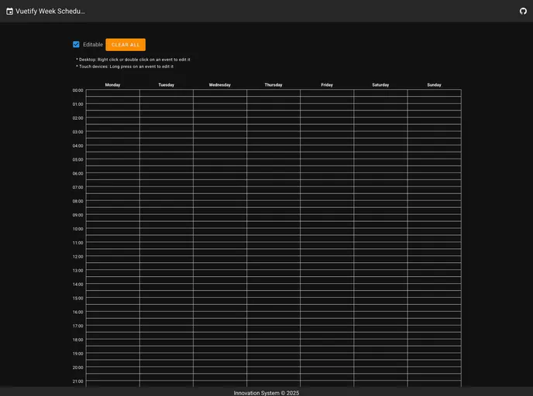Select the Monday column header

(112, 85)
